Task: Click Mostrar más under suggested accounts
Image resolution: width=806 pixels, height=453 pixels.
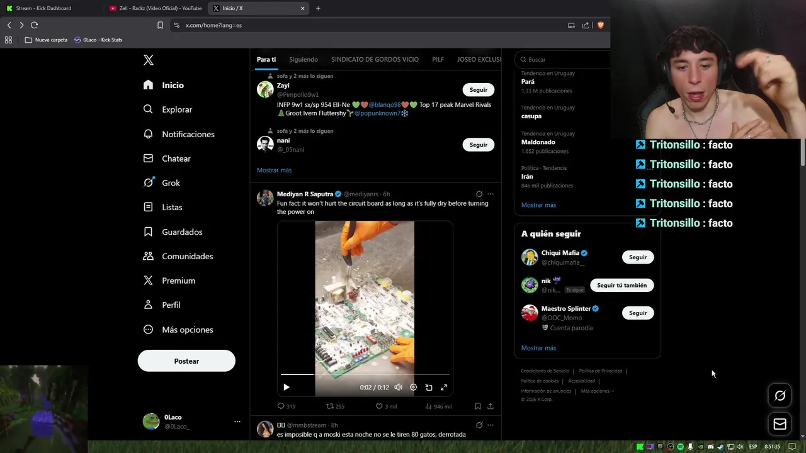Action: coord(274,170)
